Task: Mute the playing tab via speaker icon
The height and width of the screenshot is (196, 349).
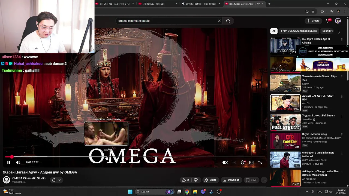Action: tap(258, 4)
